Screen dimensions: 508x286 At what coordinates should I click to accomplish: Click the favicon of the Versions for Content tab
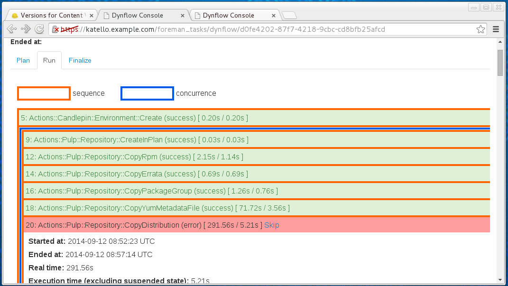[x=15, y=16]
